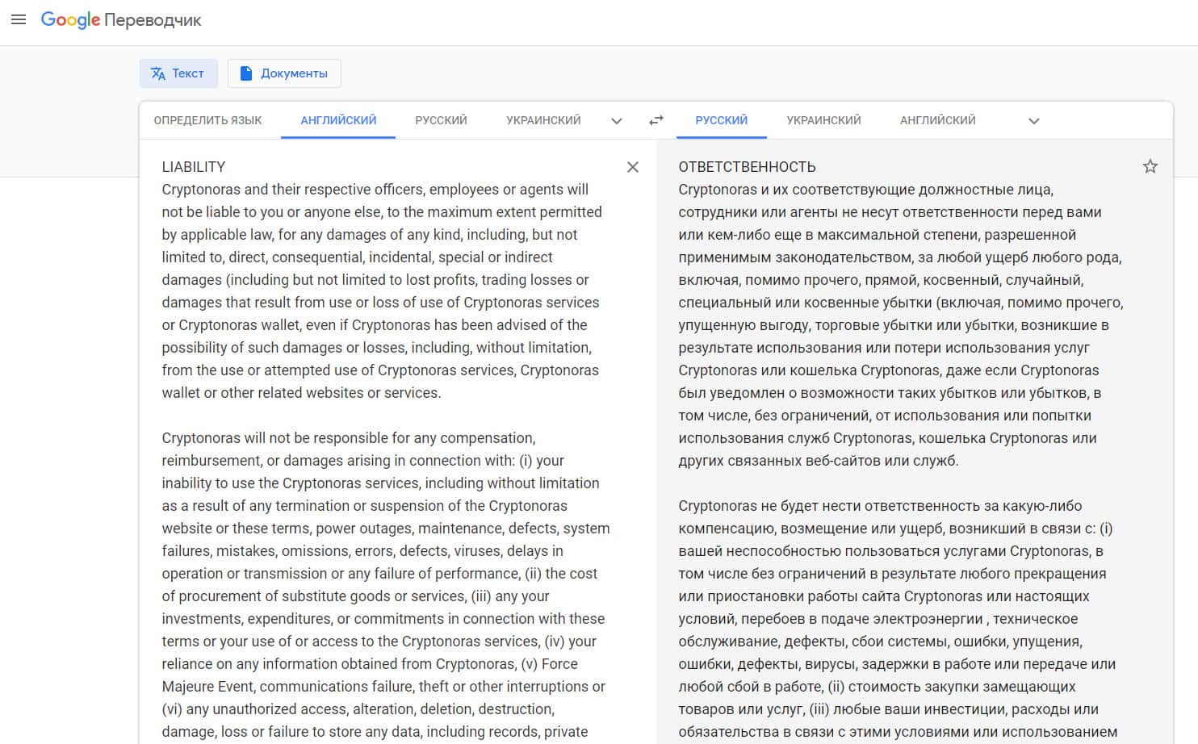Switch to Текст translation mode
This screenshot has width=1198, height=744.
(178, 73)
